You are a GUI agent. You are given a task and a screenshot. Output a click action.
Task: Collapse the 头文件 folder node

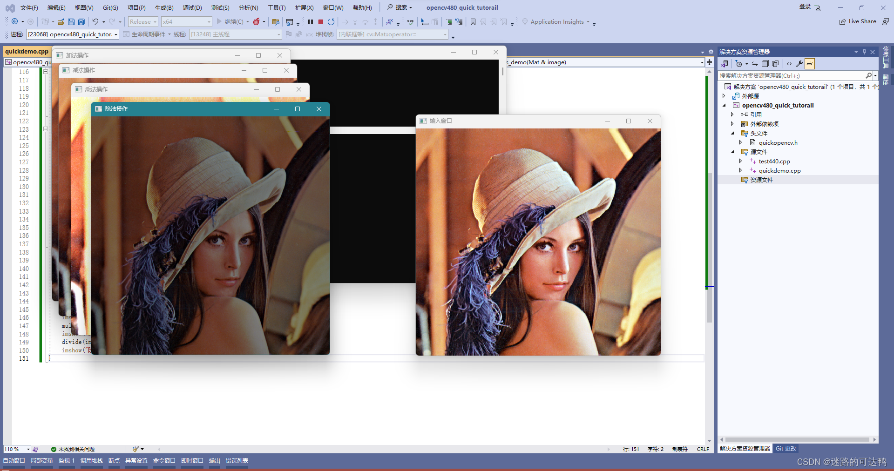pos(732,133)
